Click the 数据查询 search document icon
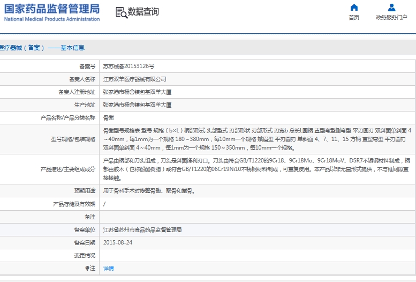Image resolution: width=416 pixels, height=282 pixels. [122, 12]
